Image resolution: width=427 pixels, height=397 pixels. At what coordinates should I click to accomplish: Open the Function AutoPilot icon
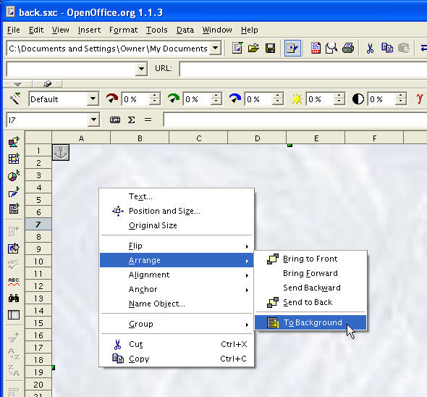point(115,120)
